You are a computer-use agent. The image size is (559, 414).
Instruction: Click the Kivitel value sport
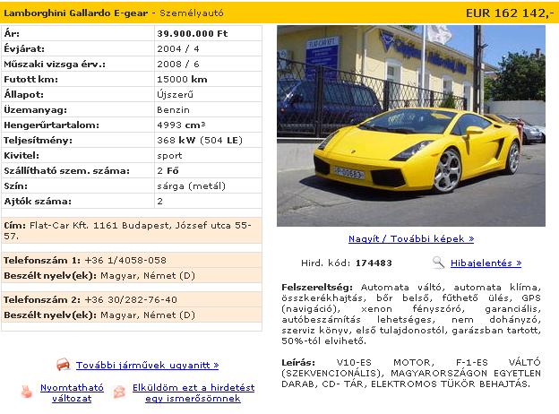pyautogui.click(x=169, y=156)
